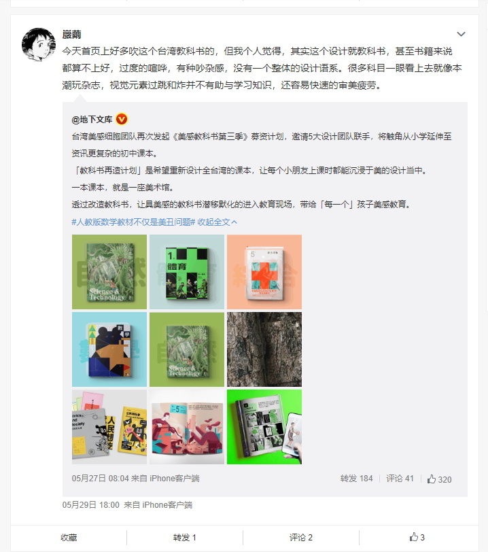Open the red cross Emergency Kit thumbnail

point(264,272)
